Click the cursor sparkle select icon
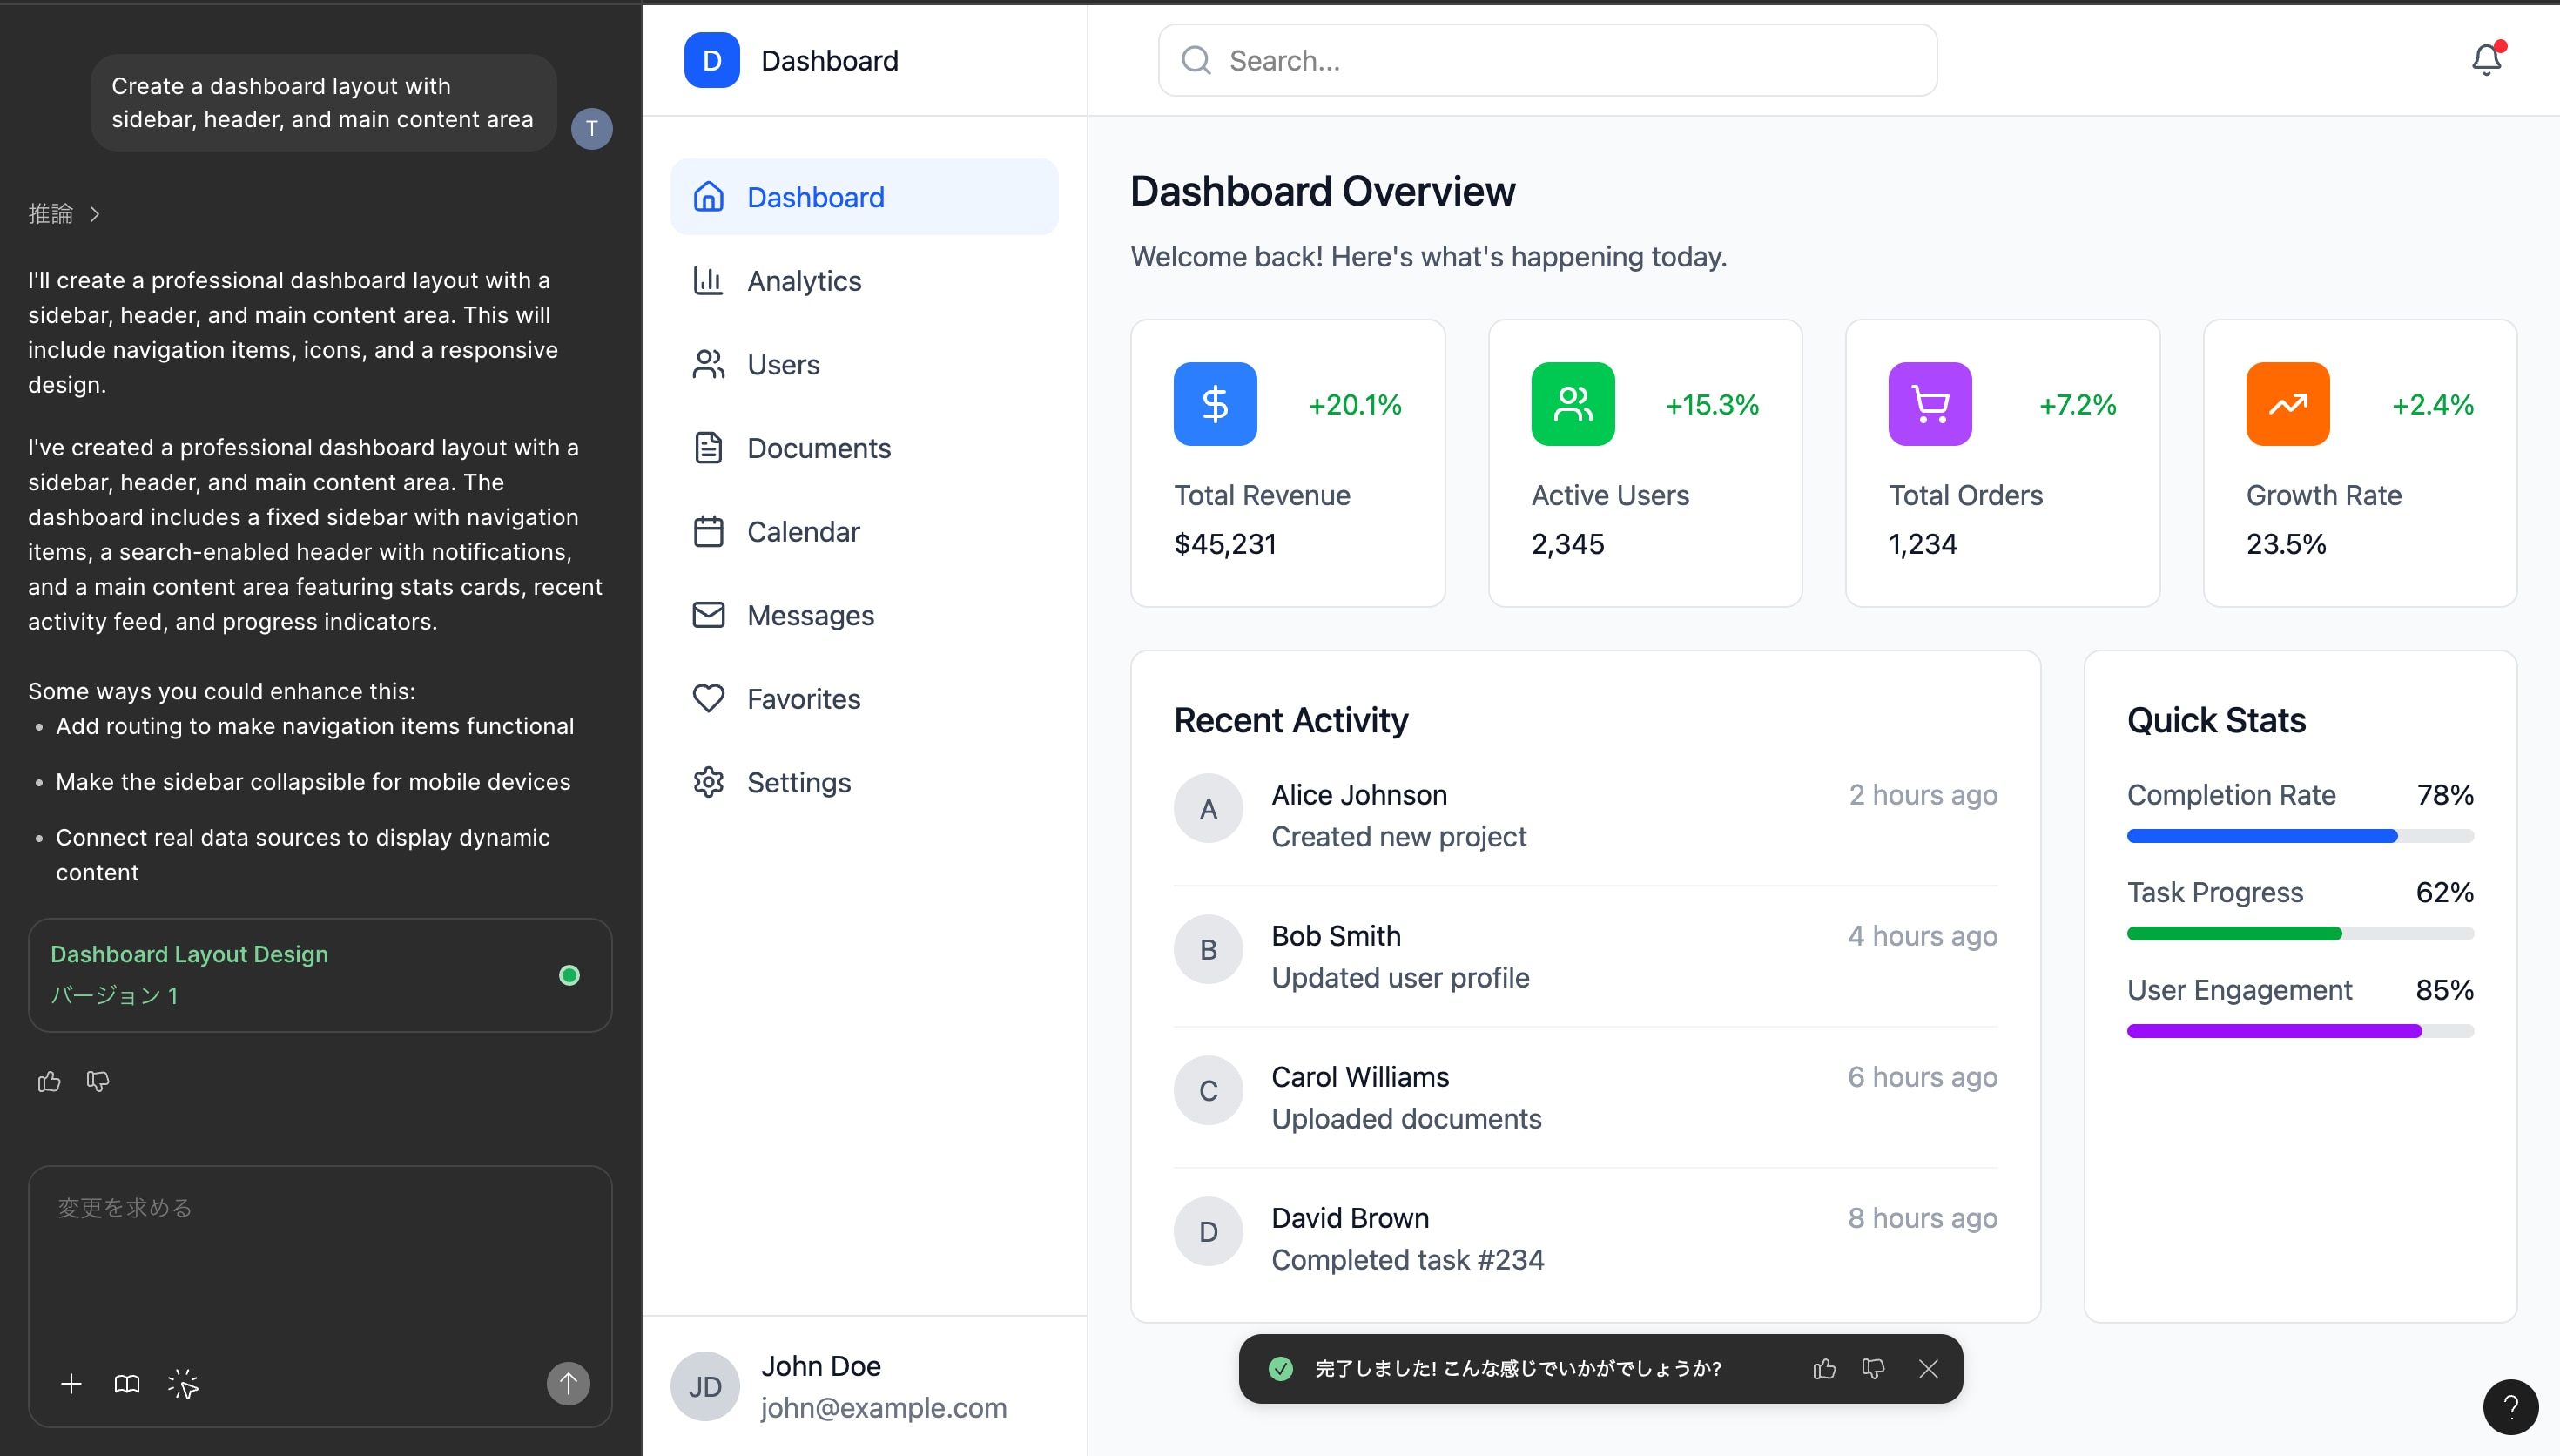The height and width of the screenshot is (1456, 2560). tap(183, 1383)
